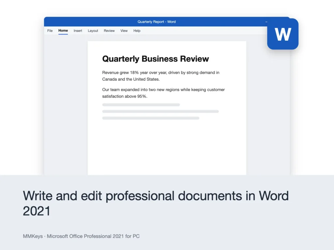
Task: Click the 'MMKeys · Microsoft Office Professional 2021' text
Action: pos(81,236)
